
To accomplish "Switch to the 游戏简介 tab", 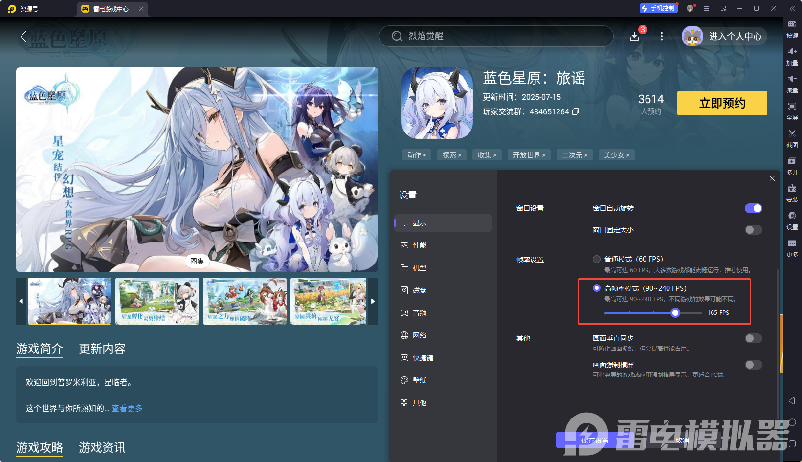I will 40,349.
